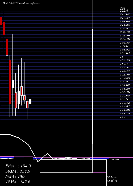Click the last white candlestick on the right
133x186 pixels.
tap(30, 101)
